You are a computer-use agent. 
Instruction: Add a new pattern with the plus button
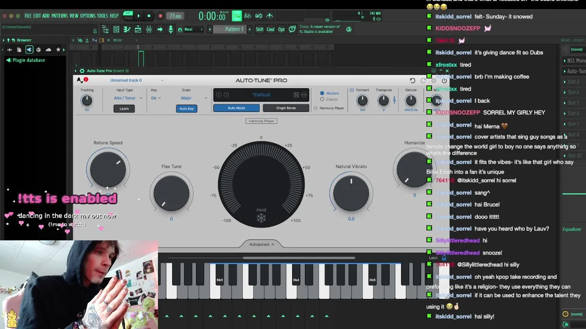pyautogui.click(x=250, y=29)
